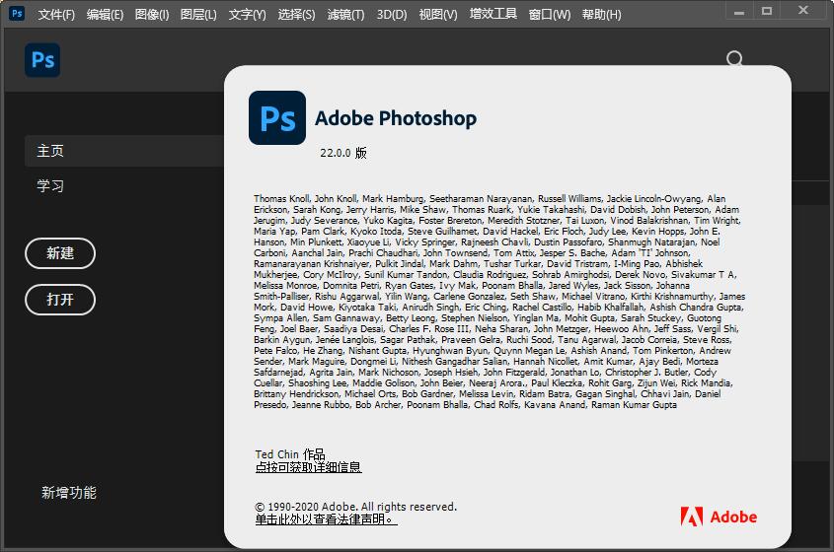The image size is (834, 552).
Task: Open the 帮助(H) menu
Action: (601, 15)
